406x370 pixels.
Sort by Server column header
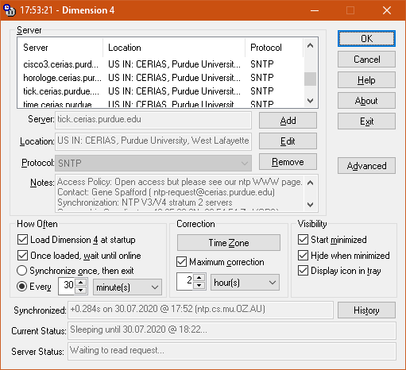pos(60,48)
